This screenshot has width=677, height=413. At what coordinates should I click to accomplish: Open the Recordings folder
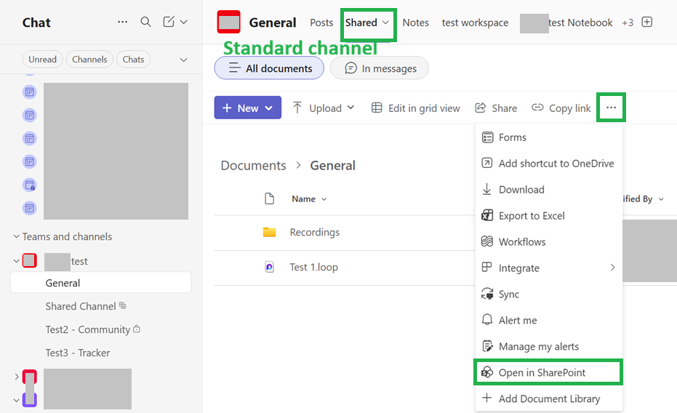point(314,232)
